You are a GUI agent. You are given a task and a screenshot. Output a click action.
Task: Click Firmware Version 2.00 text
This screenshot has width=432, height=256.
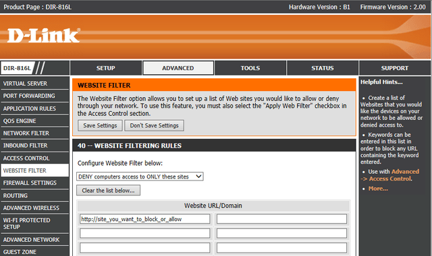393,7
